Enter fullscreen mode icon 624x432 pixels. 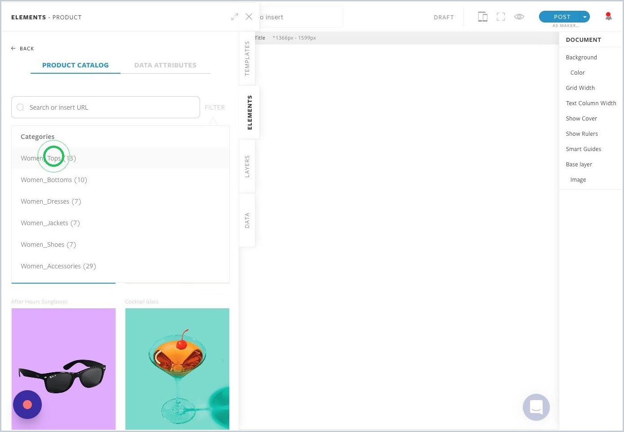tap(501, 17)
